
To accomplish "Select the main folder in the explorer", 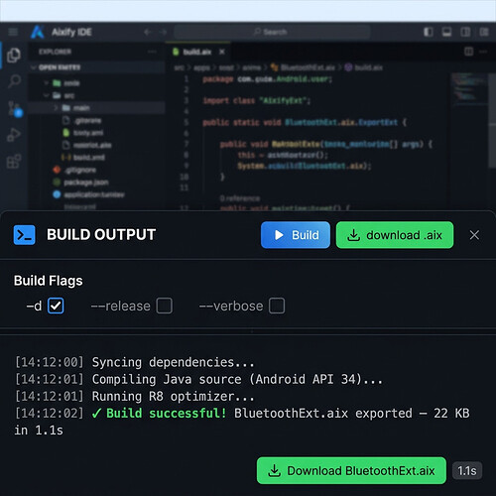I will pyautogui.click(x=96, y=108).
